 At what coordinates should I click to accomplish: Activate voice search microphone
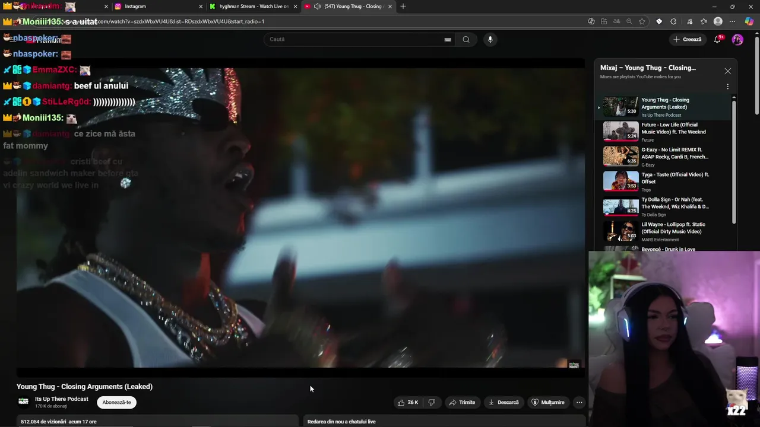(490, 40)
